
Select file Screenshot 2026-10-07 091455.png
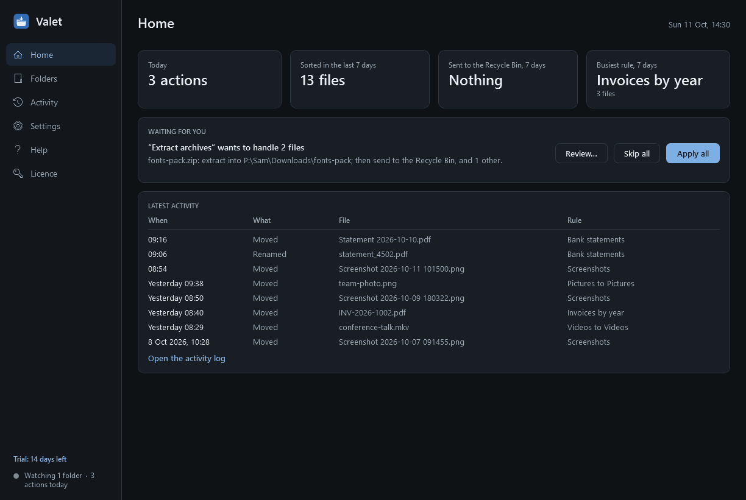point(402,342)
